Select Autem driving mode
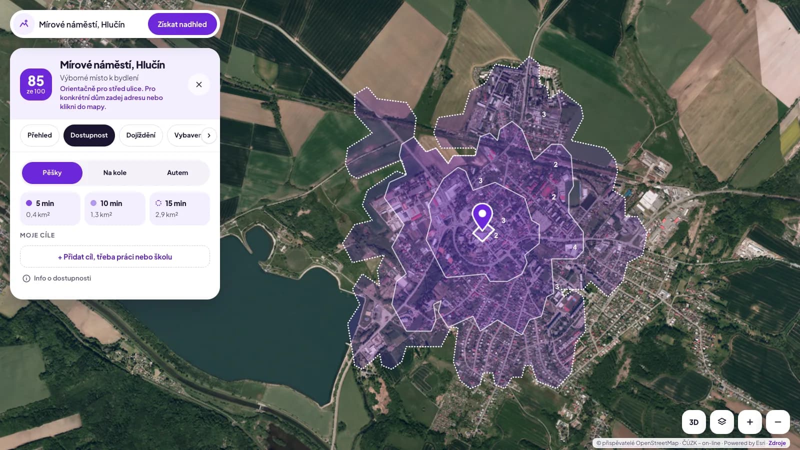The width and height of the screenshot is (800, 450). pyautogui.click(x=177, y=173)
